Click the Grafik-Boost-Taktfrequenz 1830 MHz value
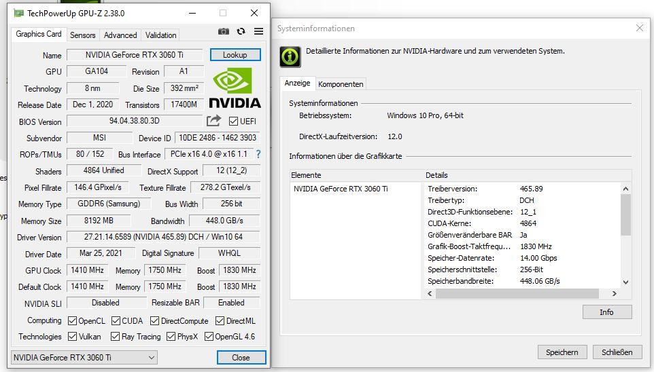The width and height of the screenshot is (654, 372). pos(536,246)
